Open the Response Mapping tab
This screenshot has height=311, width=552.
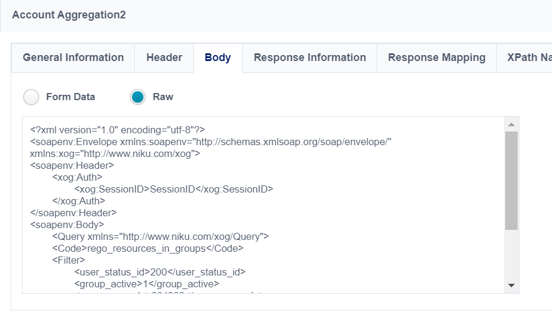pos(437,58)
